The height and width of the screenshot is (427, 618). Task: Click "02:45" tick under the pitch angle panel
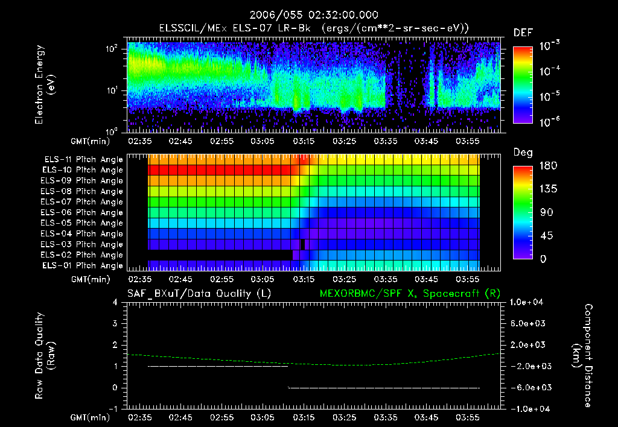180,279
